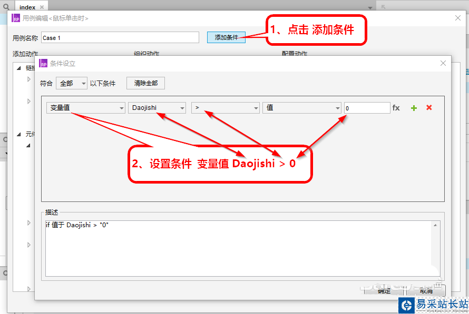Click the 清除全部 button
The height and width of the screenshot is (314, 469).
point(145,83)
